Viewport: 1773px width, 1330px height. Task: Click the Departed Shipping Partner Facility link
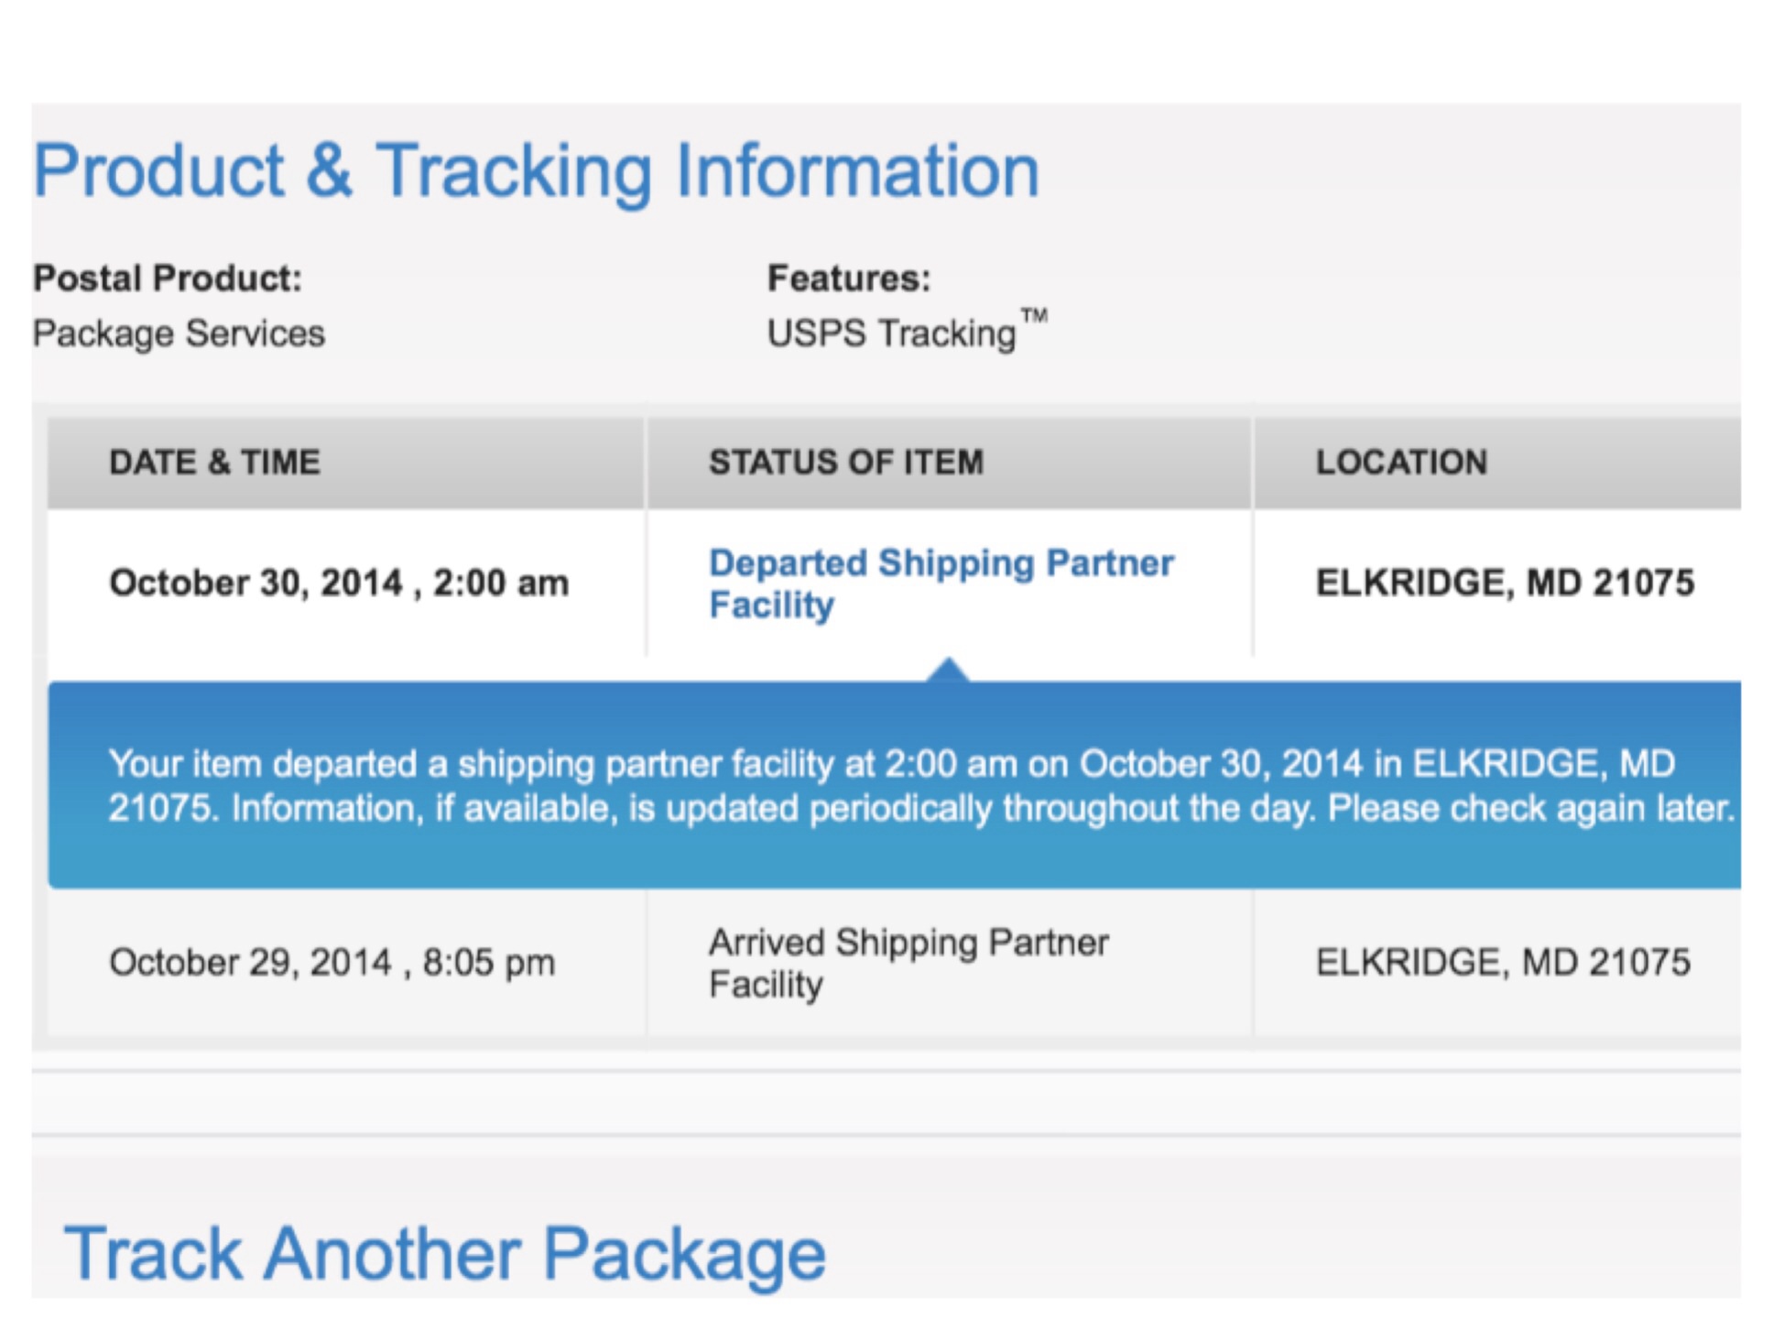[941, 583]
